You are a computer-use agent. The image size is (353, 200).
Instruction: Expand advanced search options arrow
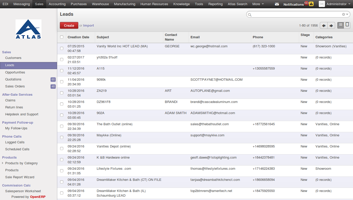[x=347, y=14]
